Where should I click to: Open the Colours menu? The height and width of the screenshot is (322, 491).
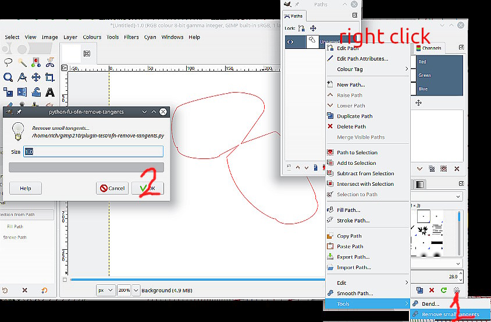tap(92, 37)
